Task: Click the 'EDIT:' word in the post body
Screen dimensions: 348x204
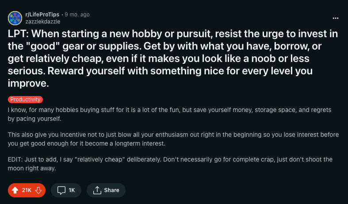Action: (15, 160)
